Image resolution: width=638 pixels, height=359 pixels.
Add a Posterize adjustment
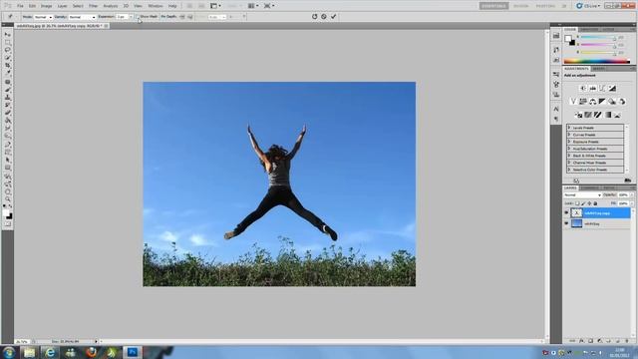[x=588, y=116]
